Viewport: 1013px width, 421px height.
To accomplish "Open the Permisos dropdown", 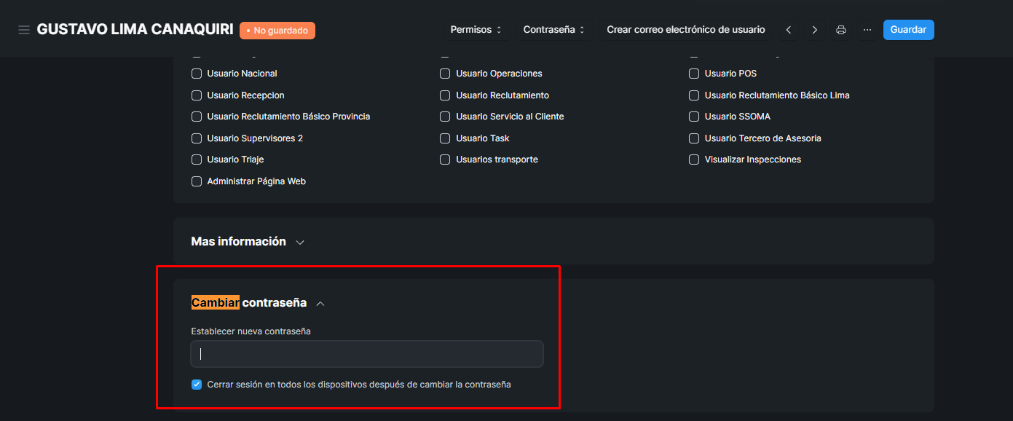I will 476,30.
